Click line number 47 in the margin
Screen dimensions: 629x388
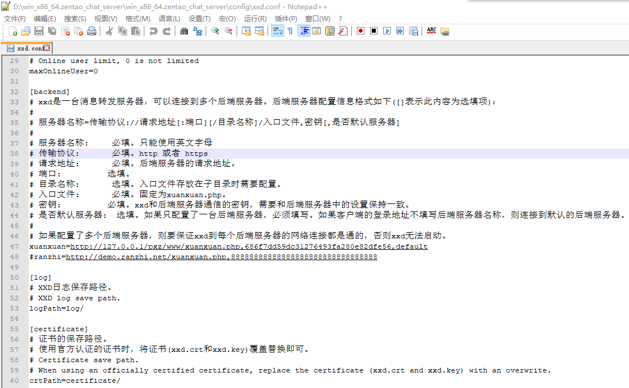tap(14, 246)
